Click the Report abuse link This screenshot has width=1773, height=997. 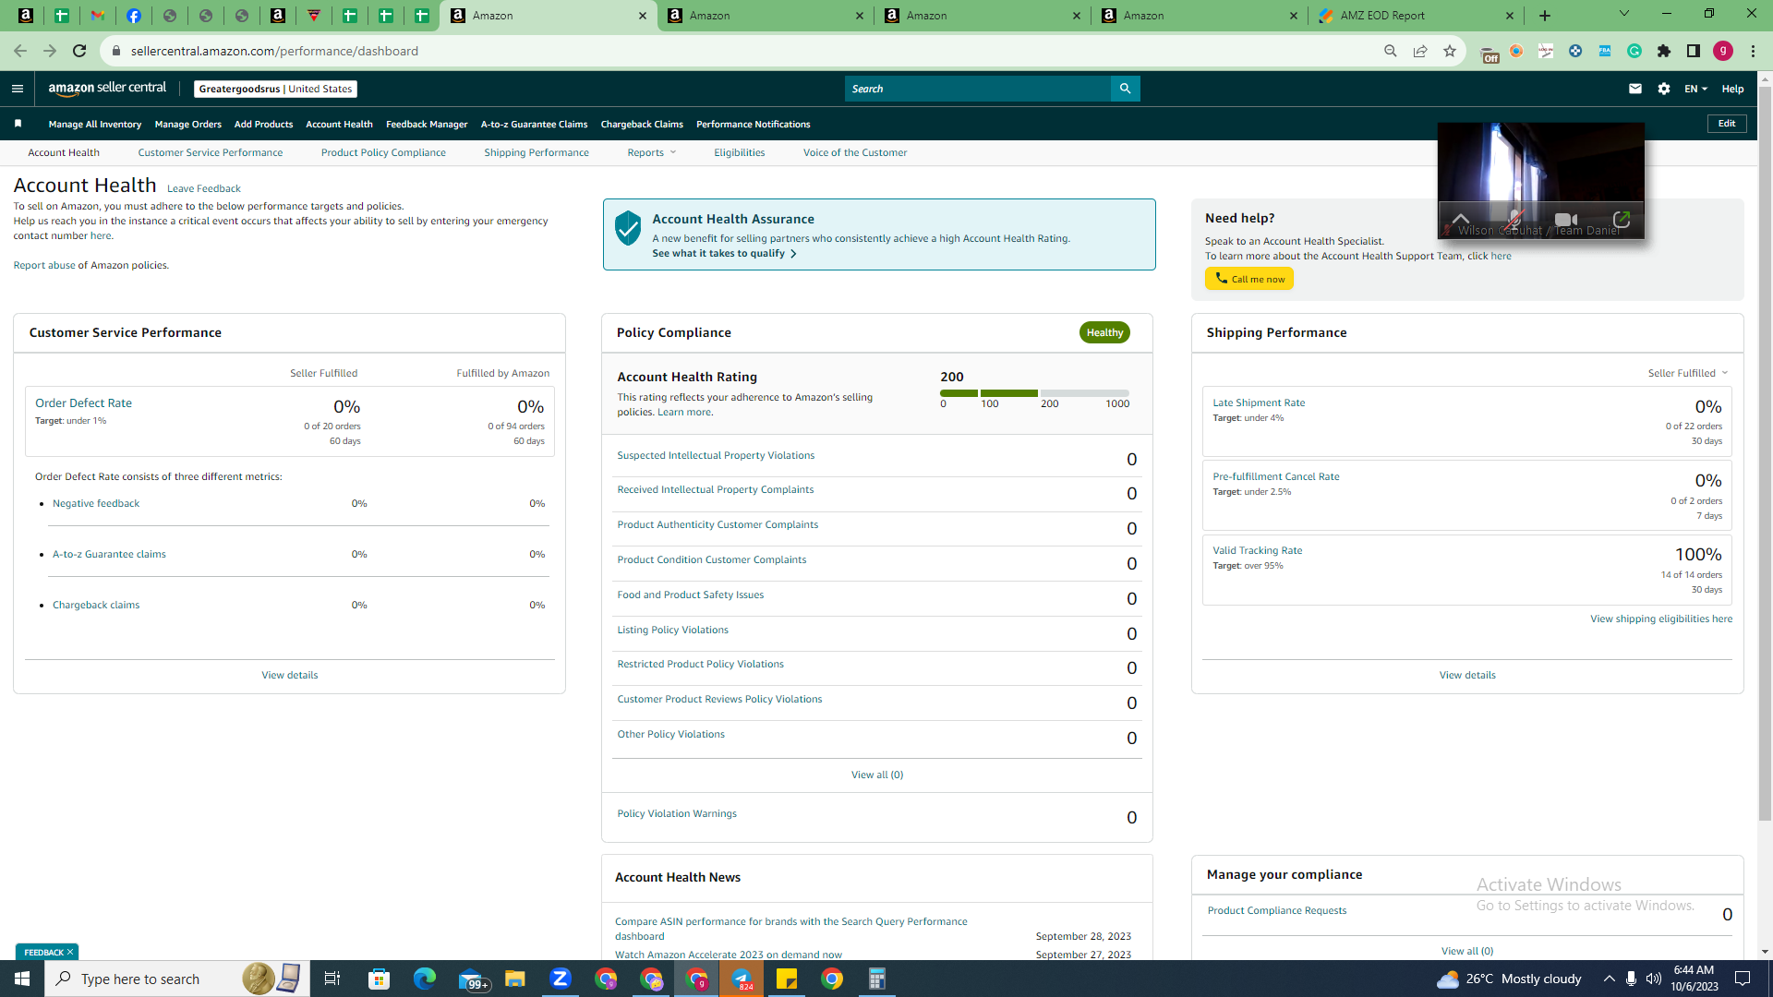(44, 265)
